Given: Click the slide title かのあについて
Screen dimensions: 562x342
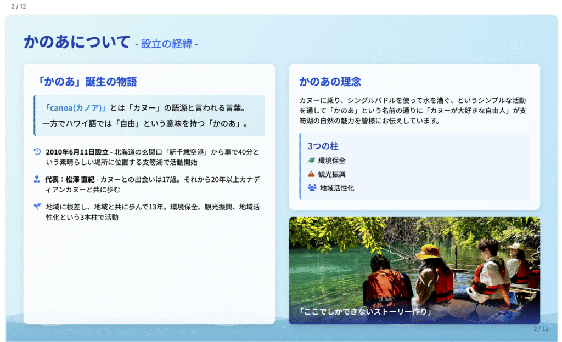Looking at the screenshot, I should click(77, 42).
